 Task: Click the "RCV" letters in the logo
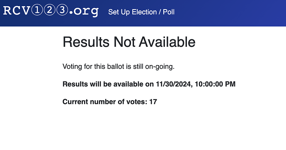17,11
